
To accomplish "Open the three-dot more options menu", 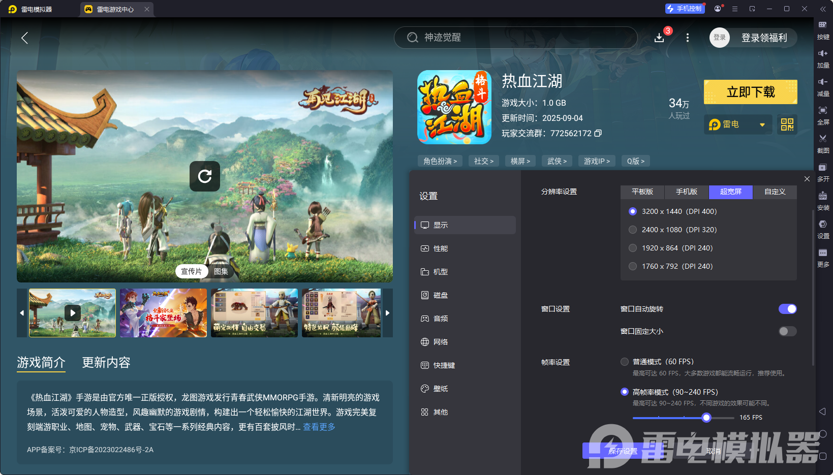I will pos(688,38).
